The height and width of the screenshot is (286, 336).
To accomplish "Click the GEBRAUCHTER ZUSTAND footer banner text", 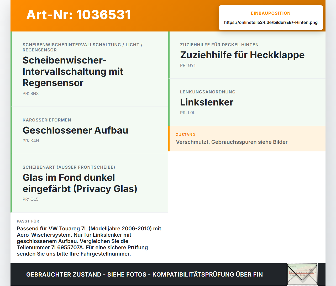I will pos(144,274).
